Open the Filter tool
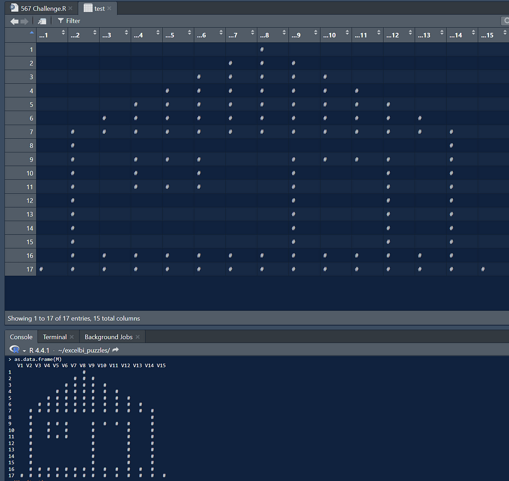The image size is (509, 481). (x=69, y=21)
